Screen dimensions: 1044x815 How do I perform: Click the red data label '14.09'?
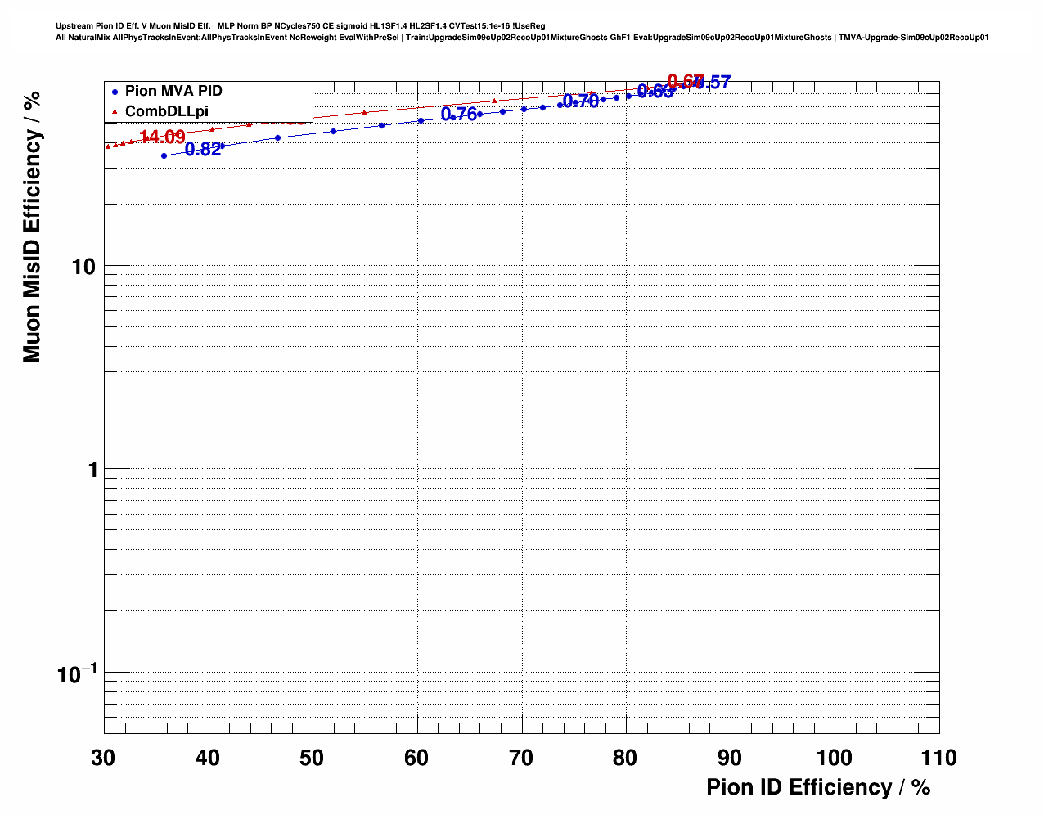(x=162, y=137)
